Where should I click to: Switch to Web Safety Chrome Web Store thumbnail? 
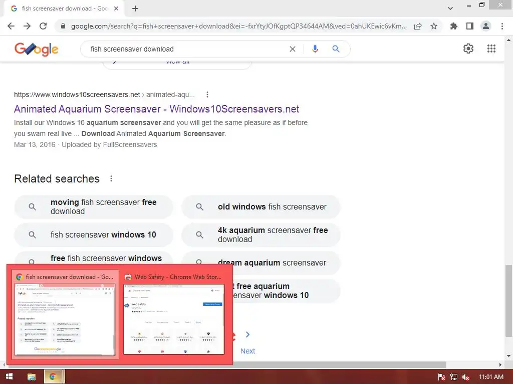[174, 314]
